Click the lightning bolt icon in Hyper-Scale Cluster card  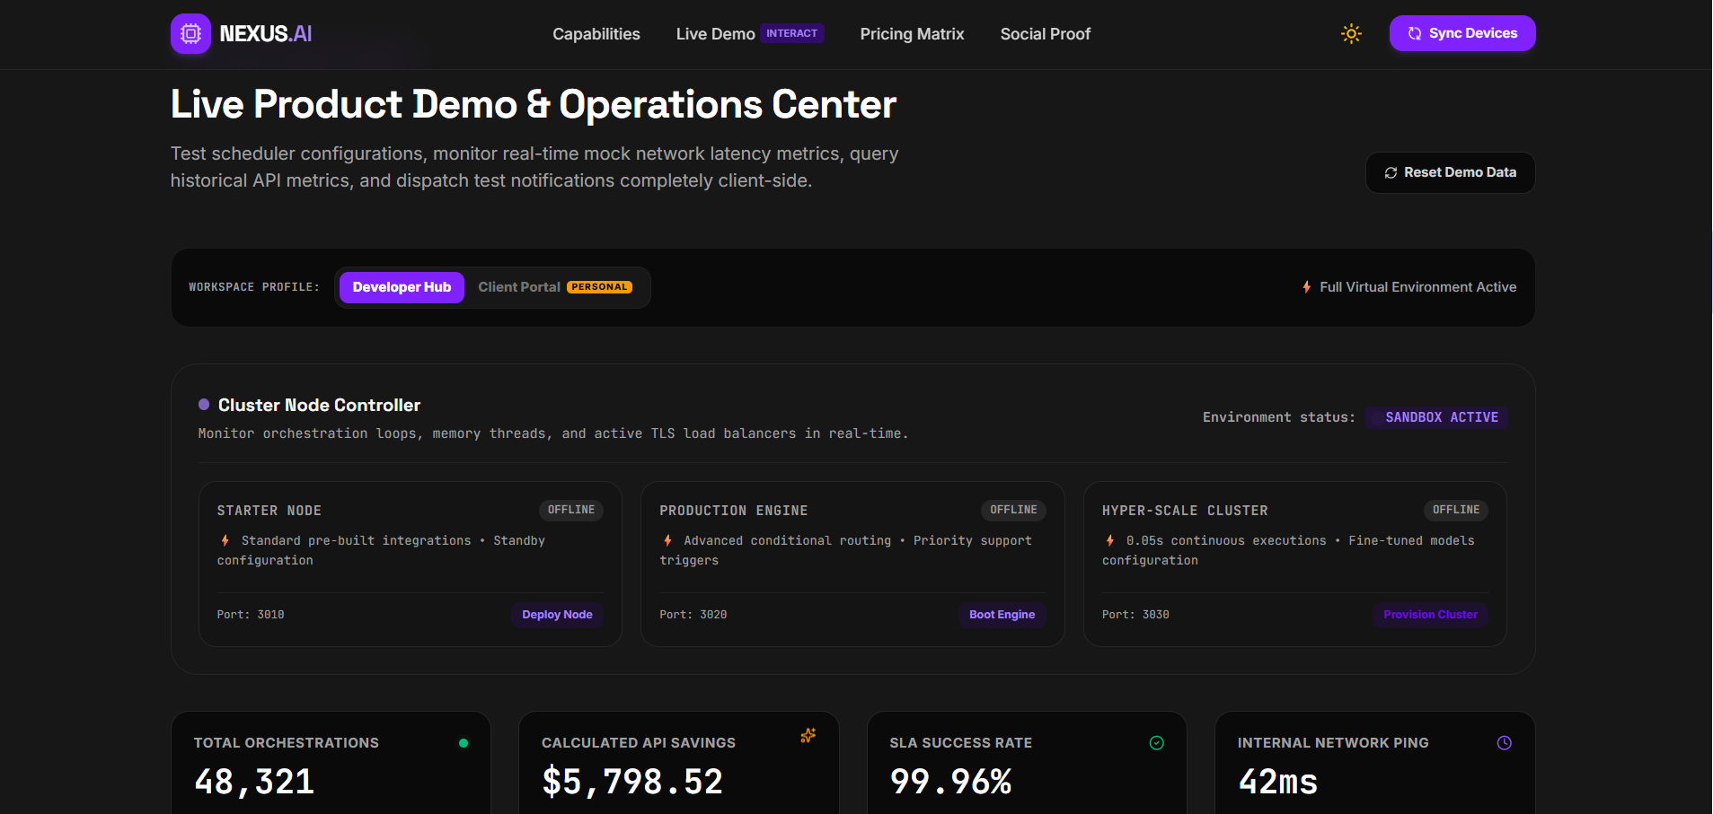pos(1110,540)
